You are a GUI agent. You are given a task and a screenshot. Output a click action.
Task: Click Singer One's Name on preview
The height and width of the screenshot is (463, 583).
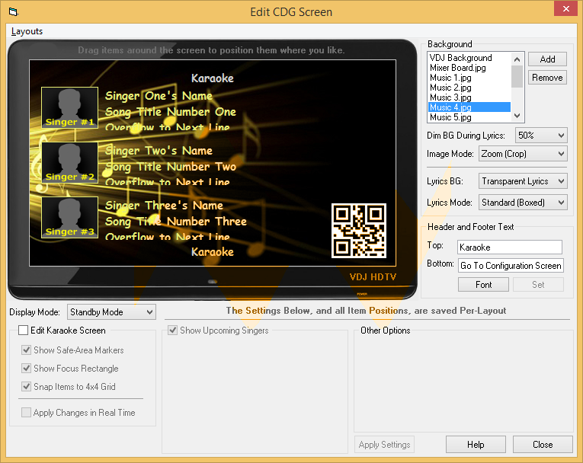click(159, 96)
